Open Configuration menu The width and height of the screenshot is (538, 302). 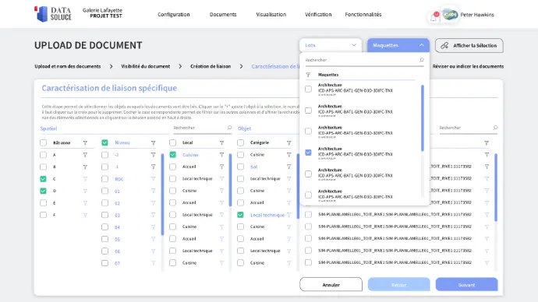(x=174, y=14)
